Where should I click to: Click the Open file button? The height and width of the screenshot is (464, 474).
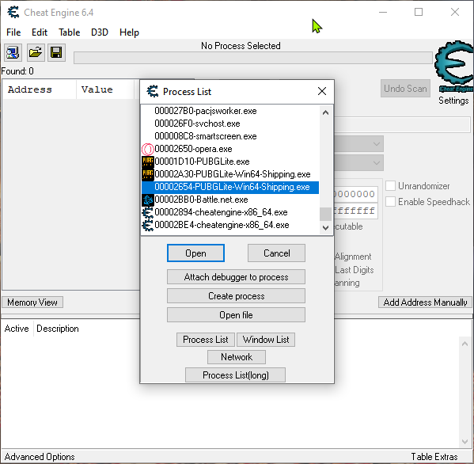point(236,315)
